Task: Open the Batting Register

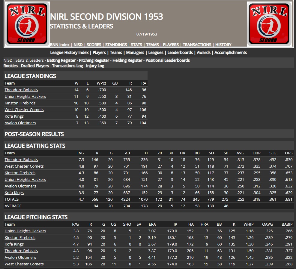Action: 61,60
